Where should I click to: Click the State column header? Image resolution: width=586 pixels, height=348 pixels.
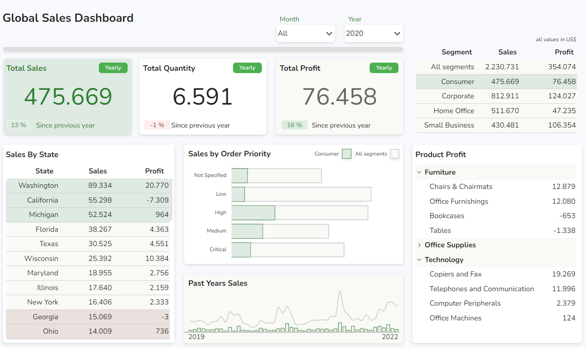tap(44, 171)
